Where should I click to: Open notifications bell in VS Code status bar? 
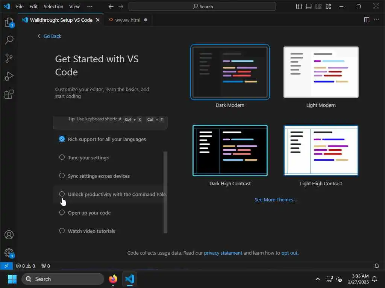point(377,266)
